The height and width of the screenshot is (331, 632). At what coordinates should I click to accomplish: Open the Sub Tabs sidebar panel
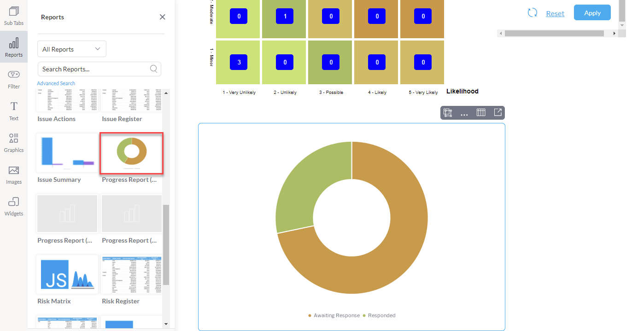pos(14,15)
